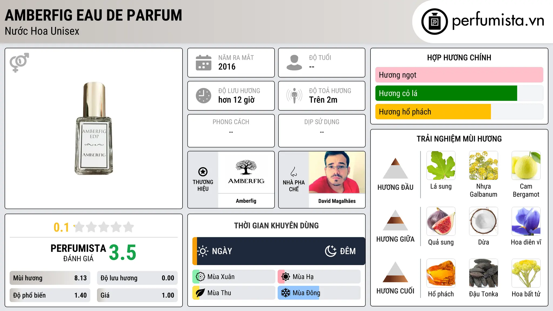
Task: Click the Hương đầu pyramid icon
Action: point(395,168)
